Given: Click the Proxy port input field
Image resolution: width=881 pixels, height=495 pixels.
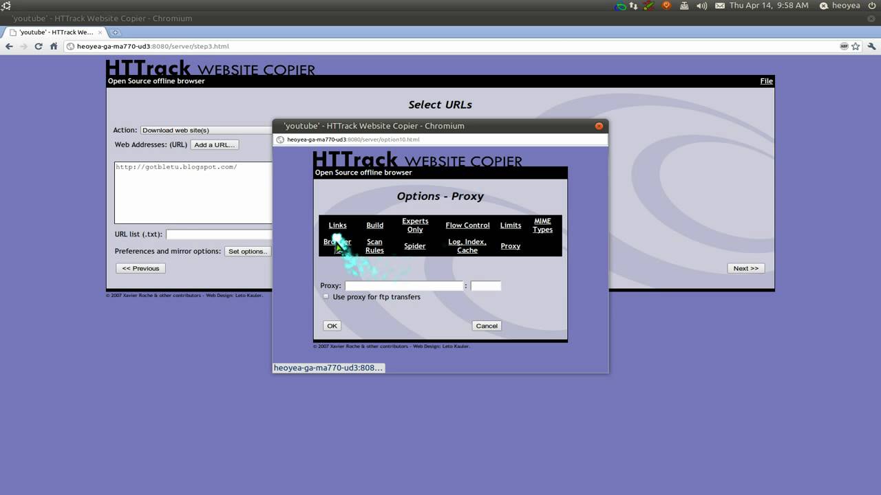Looking at the screenshot, I should 486,286.
